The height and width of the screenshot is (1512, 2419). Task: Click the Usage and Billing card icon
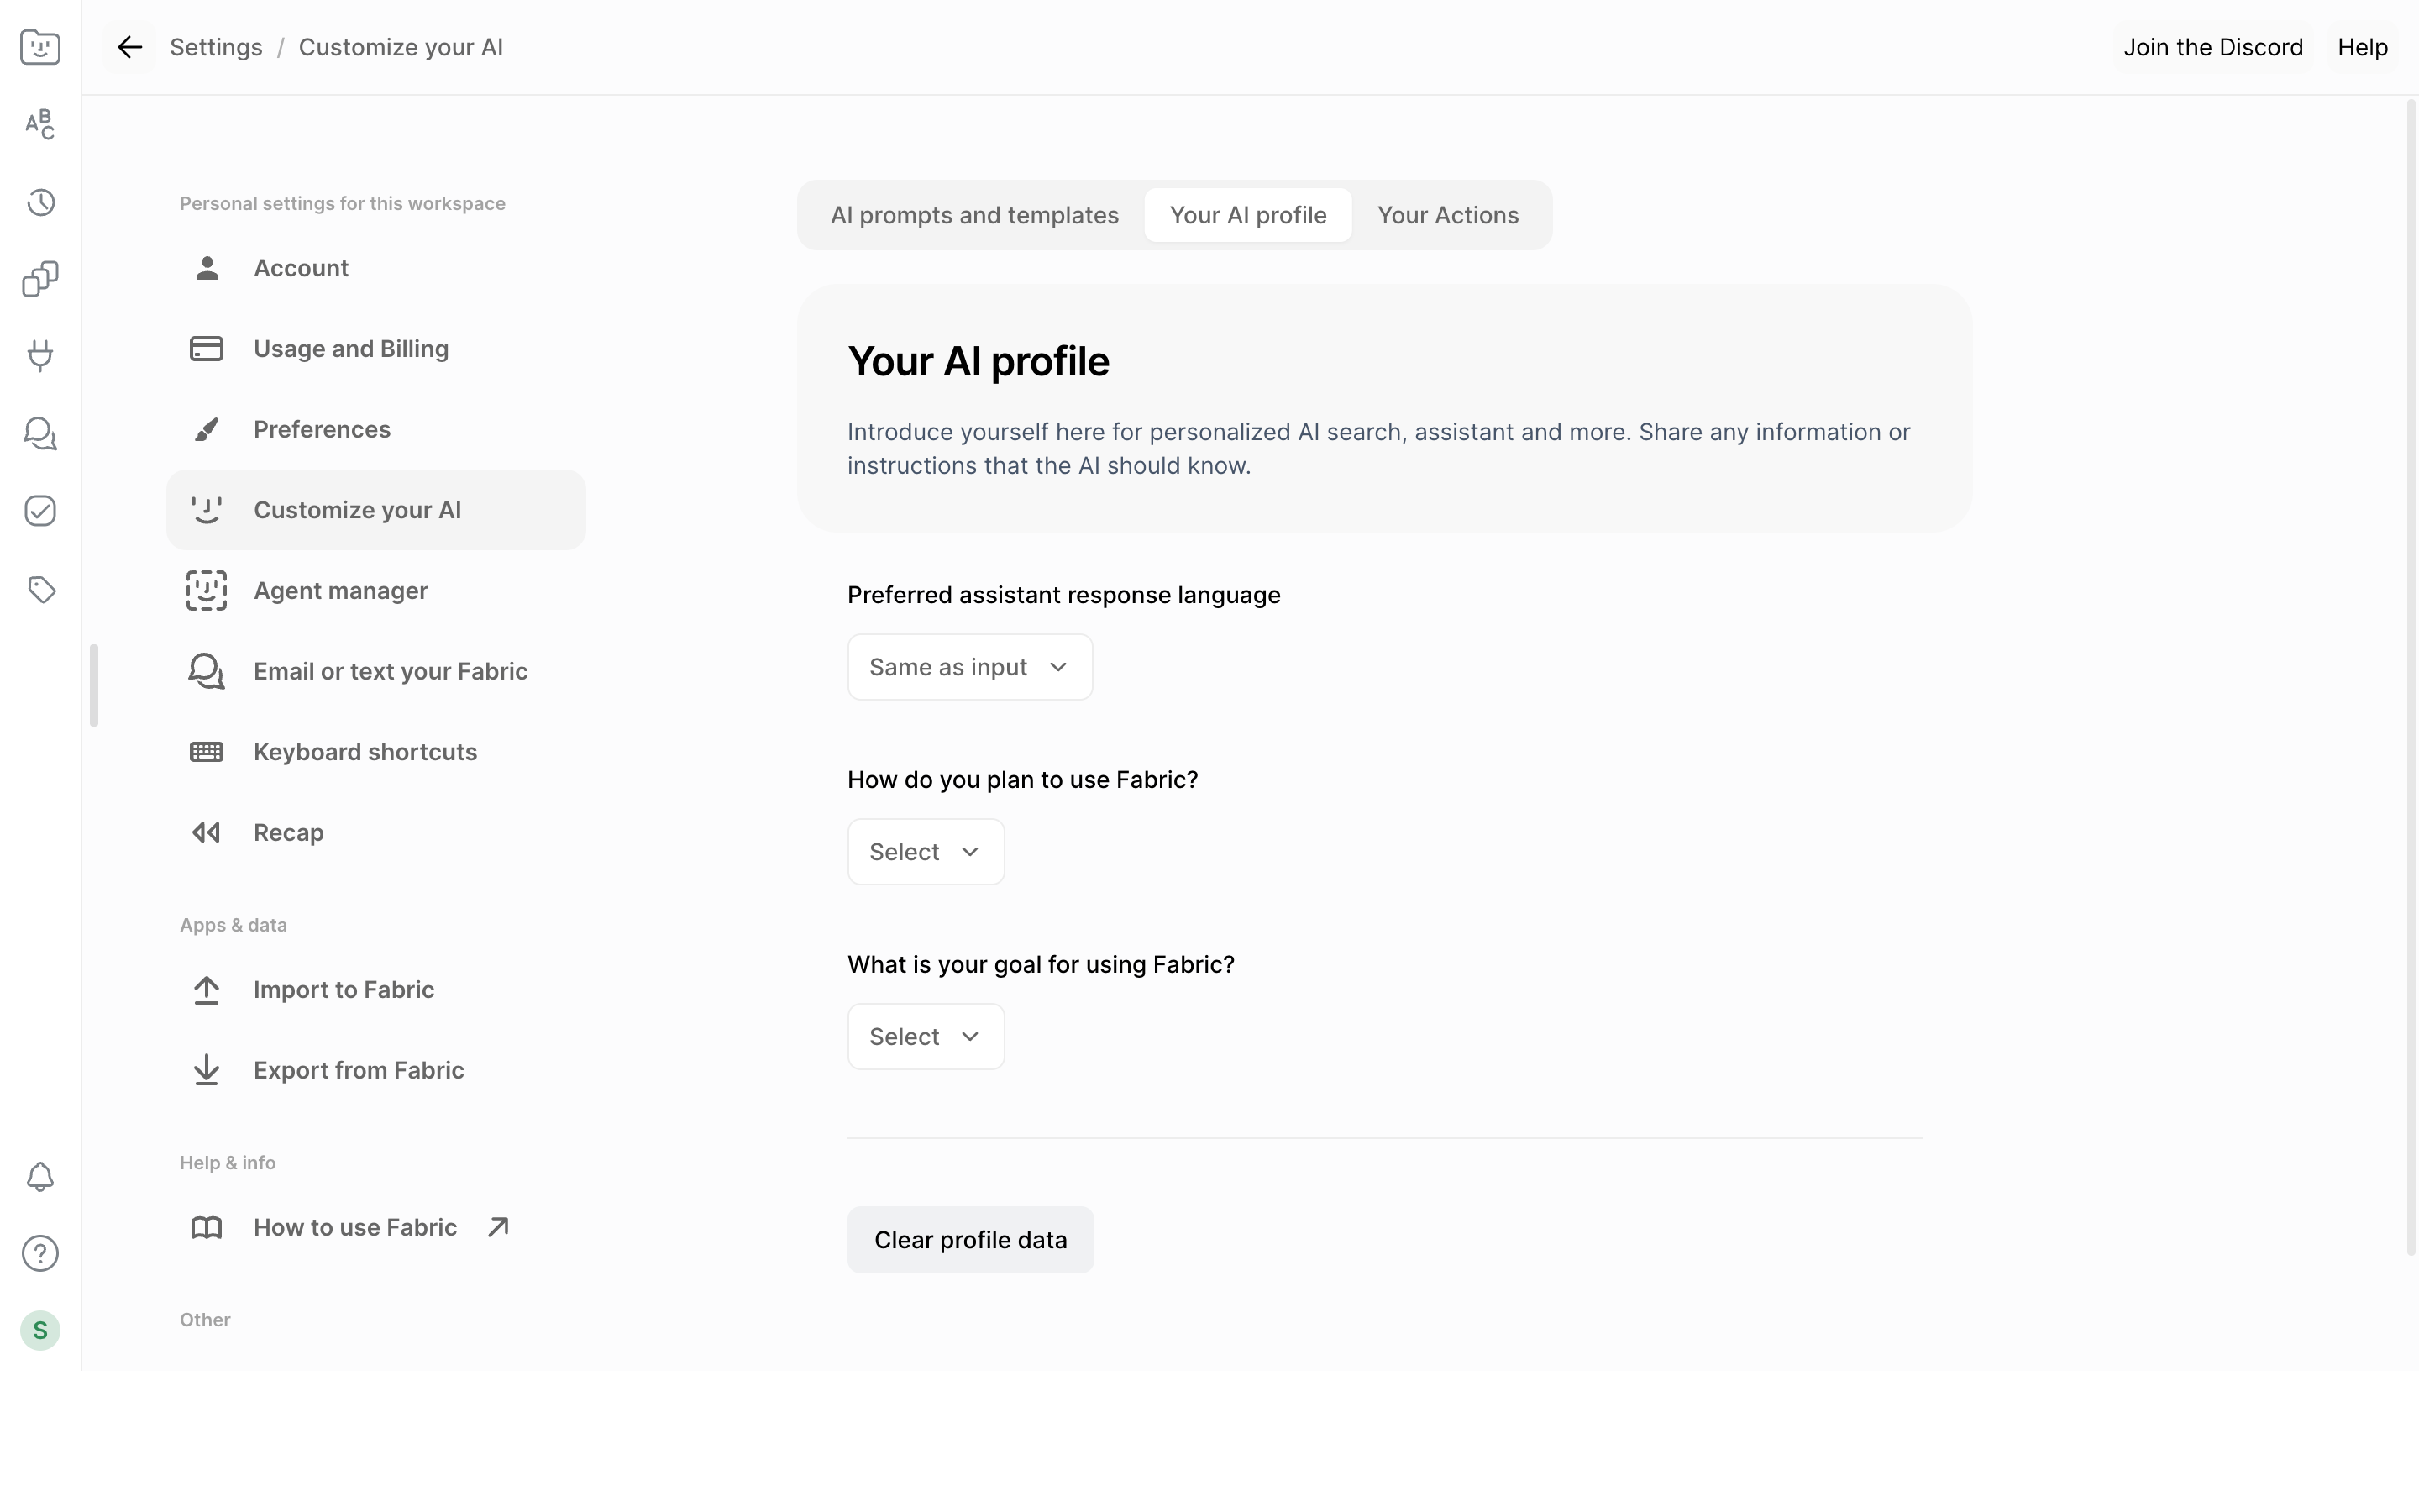coord(207,349)
